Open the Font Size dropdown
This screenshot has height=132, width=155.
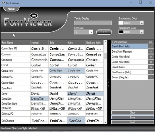[91, 32]
